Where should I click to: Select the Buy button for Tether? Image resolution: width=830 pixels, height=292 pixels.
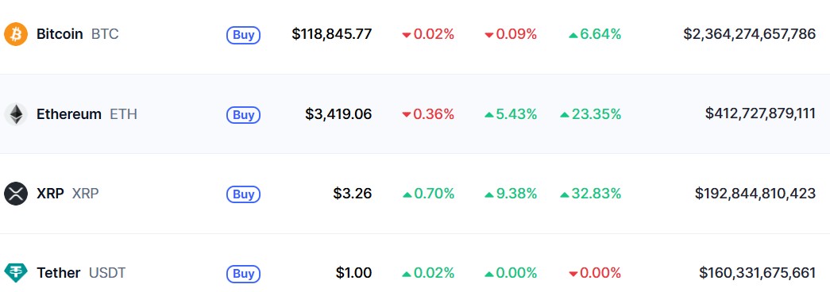click(244, 274)
